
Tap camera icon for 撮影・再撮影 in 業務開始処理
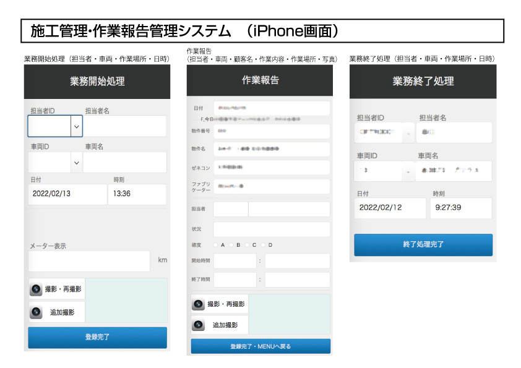tap(37, 289)
